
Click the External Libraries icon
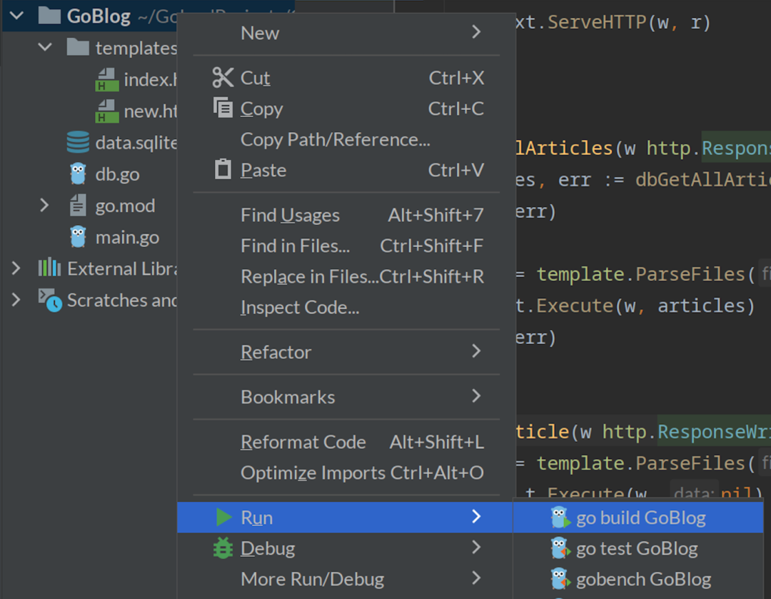(50, 268)
